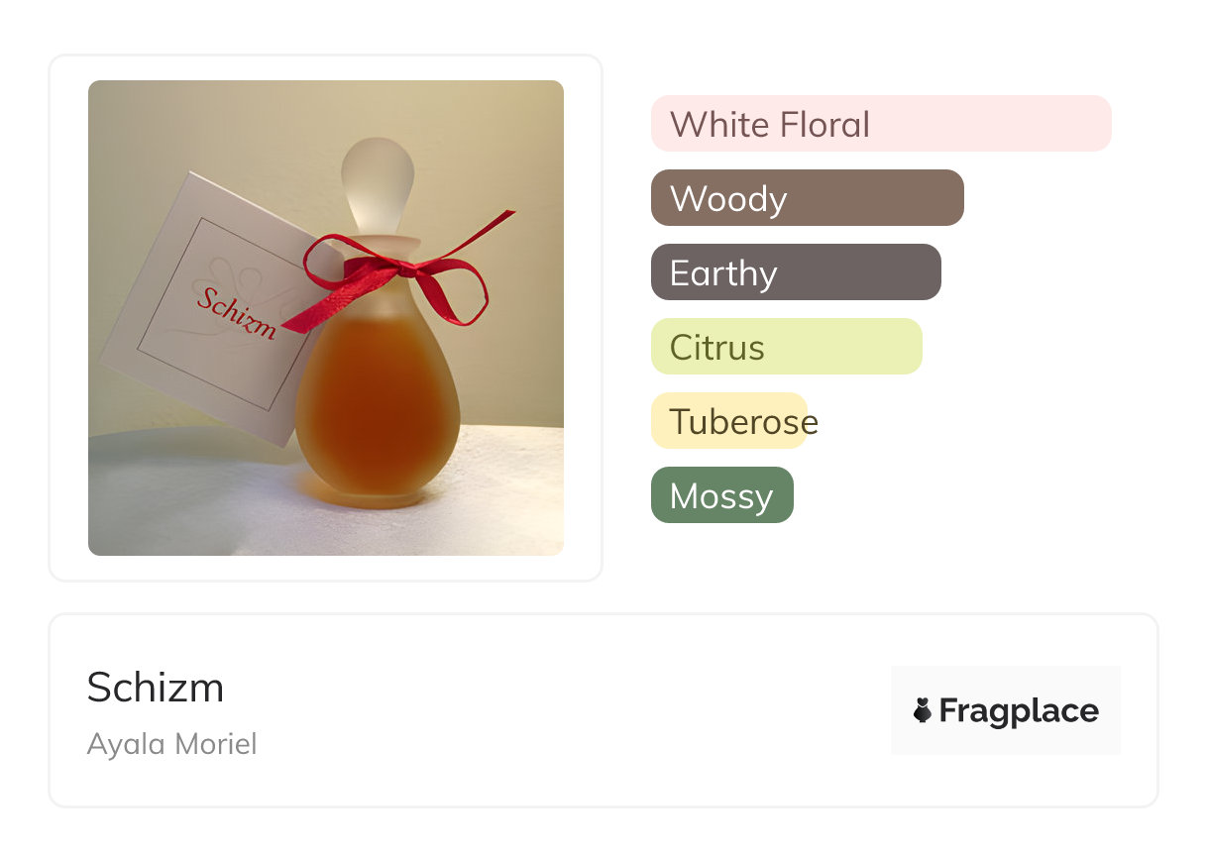The height and width of the screenshot is (856, 1207).
Task: Open the Ayala Moriel brand link
Action: pos(172,744)
